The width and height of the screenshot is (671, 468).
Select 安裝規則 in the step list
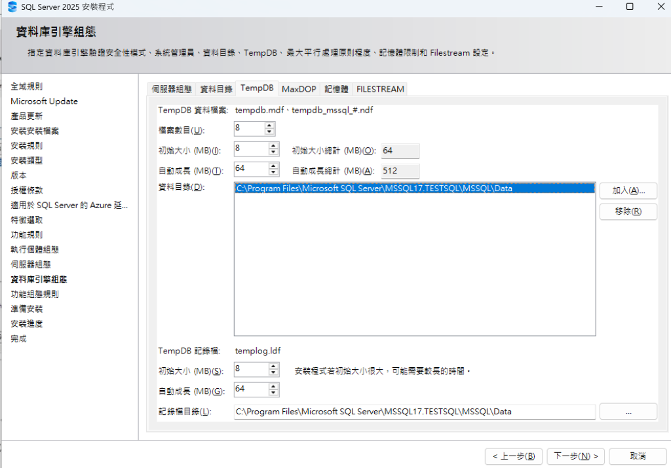[x=26, y=146]
